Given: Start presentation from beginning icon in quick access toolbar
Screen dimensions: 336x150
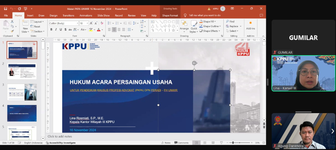Looking at the screenshot, I should 26,9.
